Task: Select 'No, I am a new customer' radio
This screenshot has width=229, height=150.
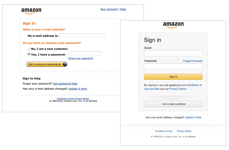Action: coord(29,49)
